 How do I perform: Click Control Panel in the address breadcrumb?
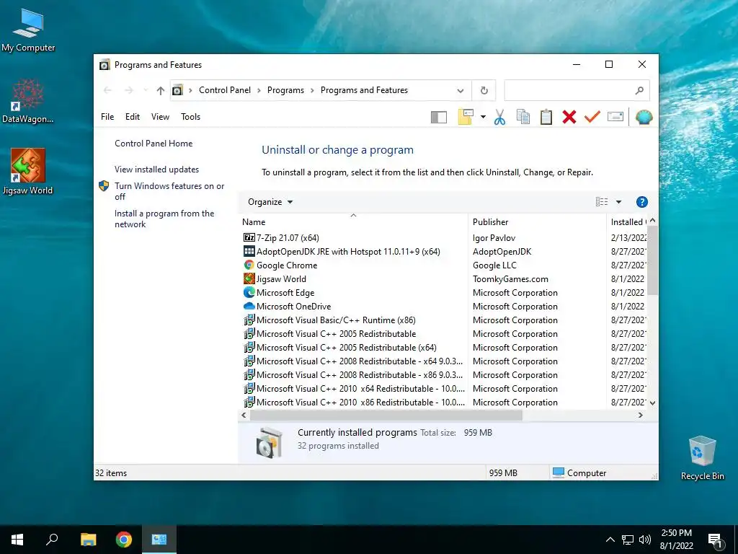click(x=225, y=90)
